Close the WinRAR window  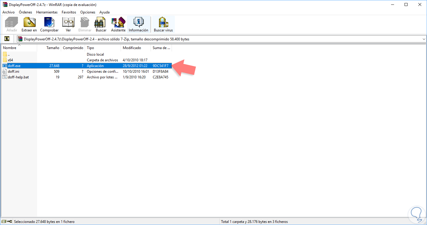420,4
